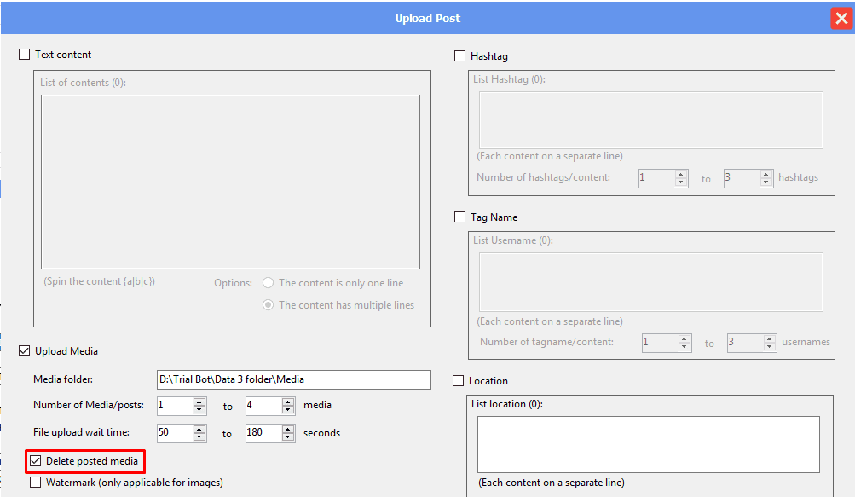Focus the List Hashtag text area

(650, 120)
